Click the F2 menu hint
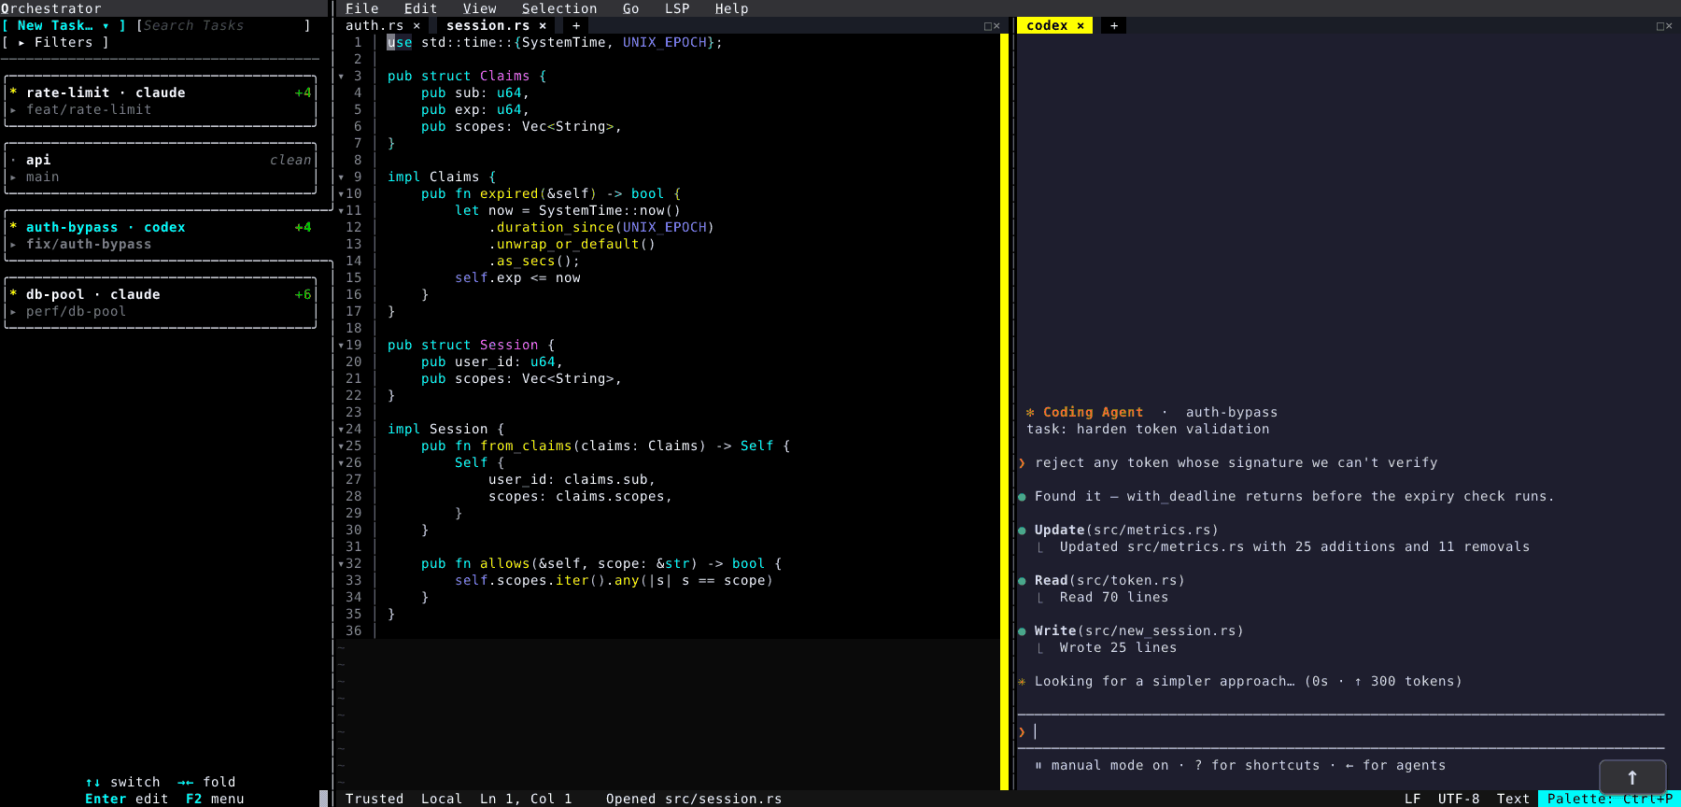Image resolution: width=1681 pixels, height=807 pixels. (215, 799)
